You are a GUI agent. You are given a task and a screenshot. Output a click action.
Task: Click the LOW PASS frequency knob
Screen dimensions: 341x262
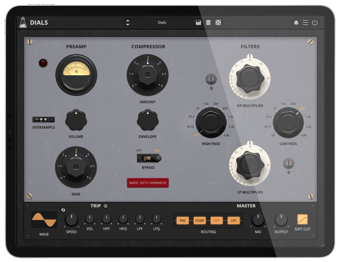click(288, 122)
